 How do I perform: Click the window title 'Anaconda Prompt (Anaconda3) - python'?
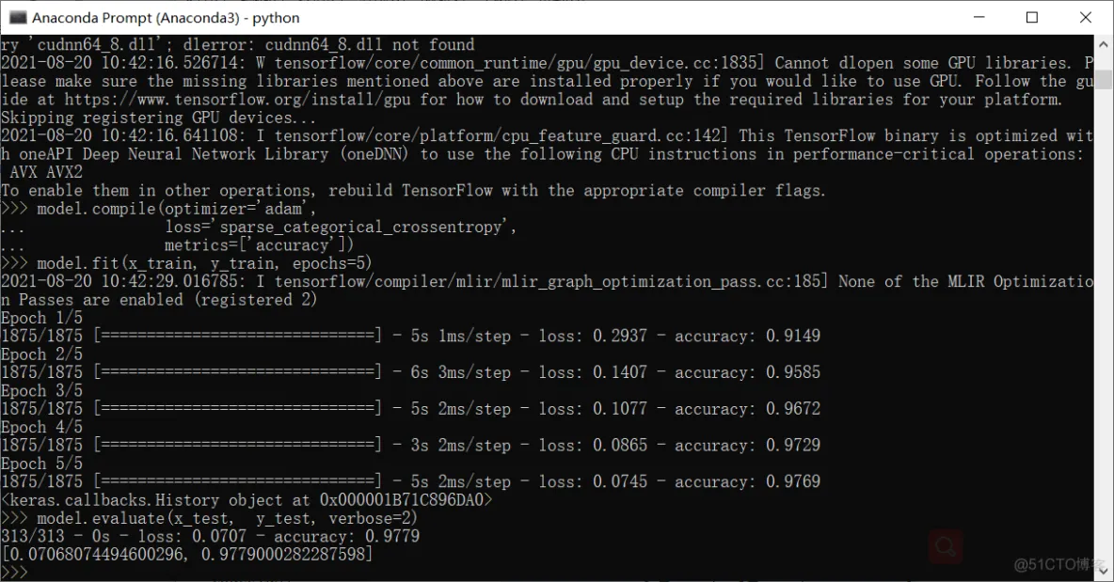166,17
